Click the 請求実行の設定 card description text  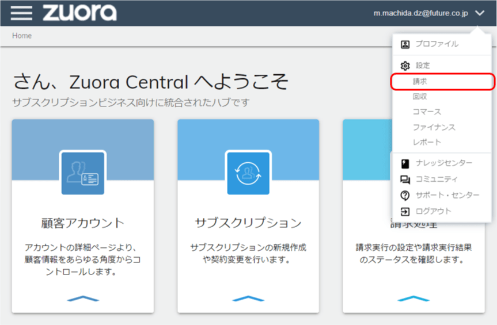[413, 254]
